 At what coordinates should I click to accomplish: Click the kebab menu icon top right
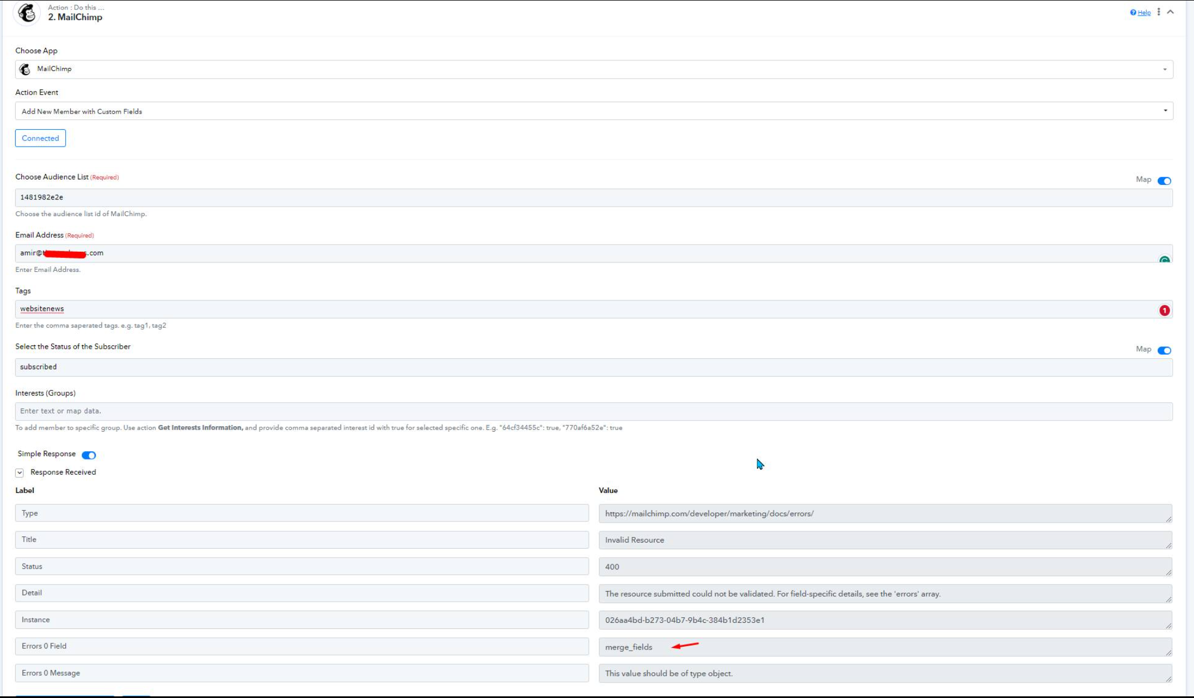(x=1159, y=11)
